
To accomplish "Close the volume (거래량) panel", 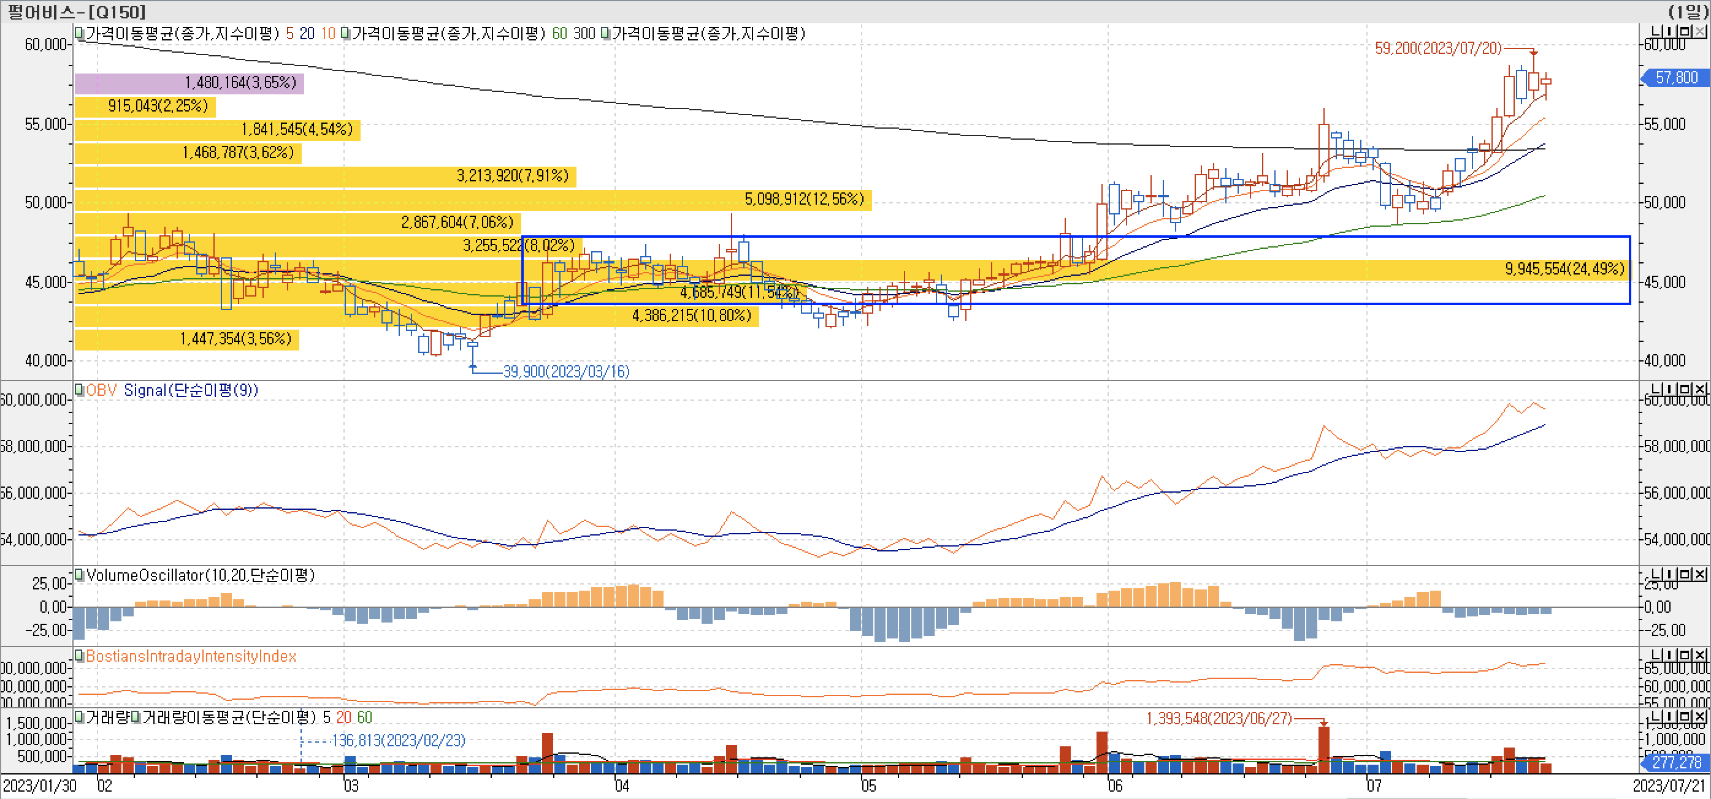I will 1700,717.
